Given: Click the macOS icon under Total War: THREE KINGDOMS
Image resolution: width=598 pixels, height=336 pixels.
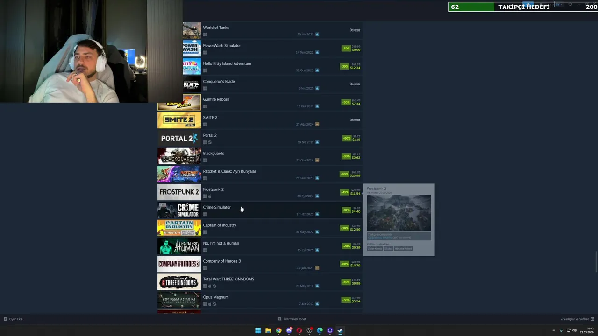Looking at the screenshot, I should point(210,286).
